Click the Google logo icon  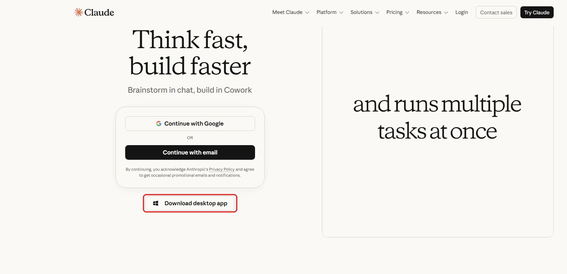coord(159,124)
